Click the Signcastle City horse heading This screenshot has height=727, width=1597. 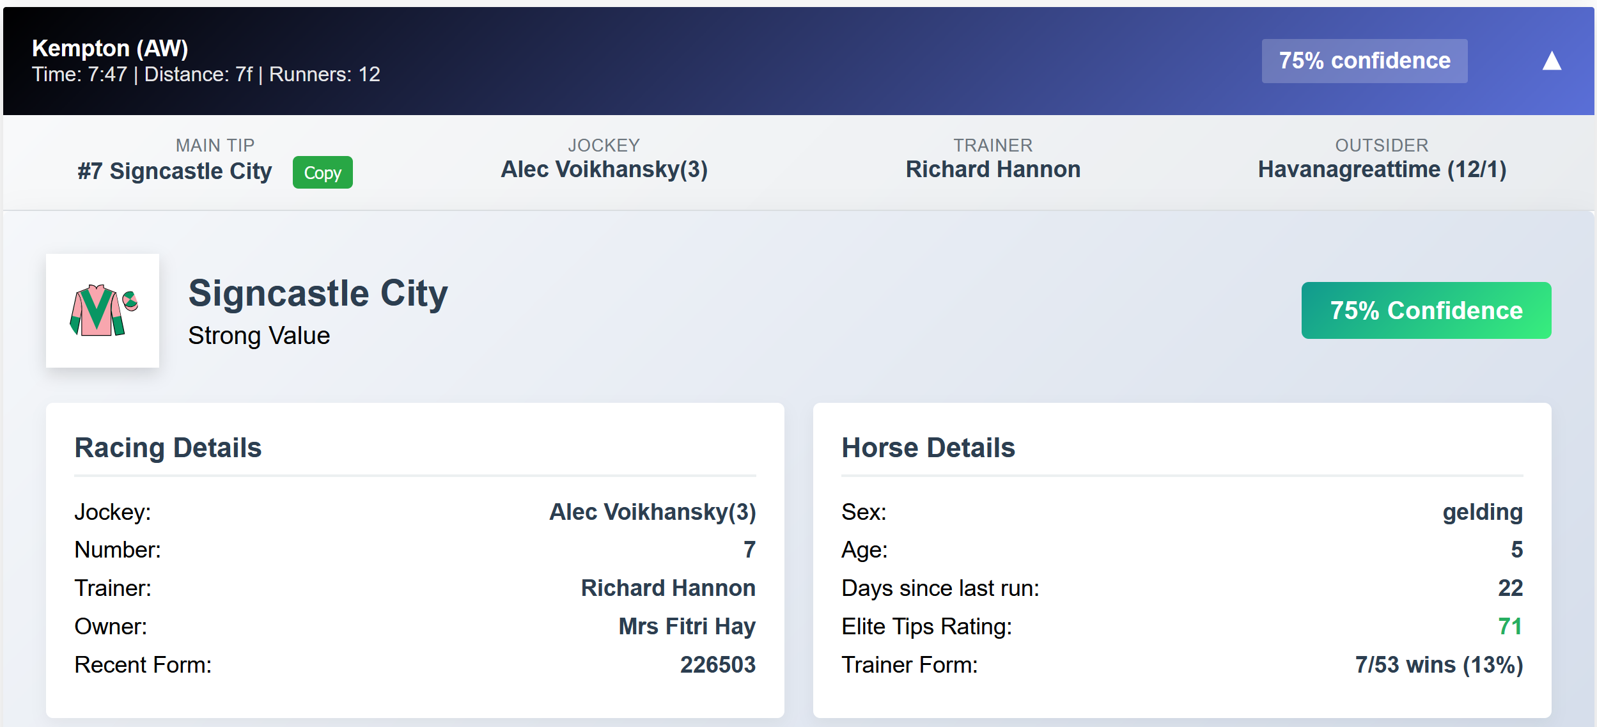[318, 293]
